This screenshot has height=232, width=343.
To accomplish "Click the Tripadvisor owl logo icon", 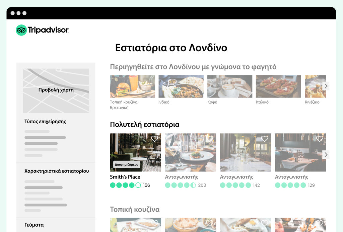I will pyautogui.click(x=21, y=30).
